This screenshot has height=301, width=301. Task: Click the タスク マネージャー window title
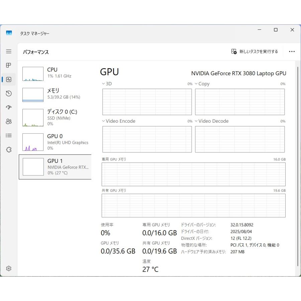tap(34, 33)
